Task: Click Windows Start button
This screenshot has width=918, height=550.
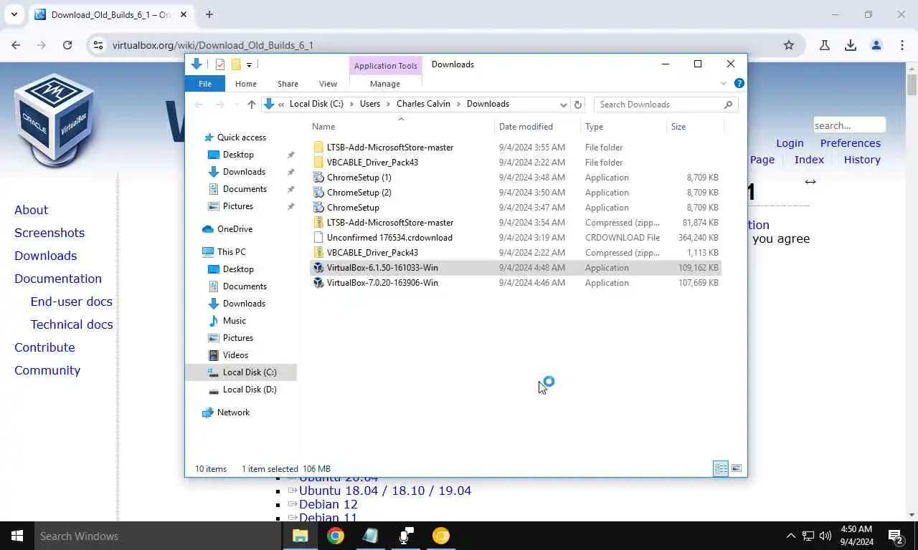Action: coord(17,536)
